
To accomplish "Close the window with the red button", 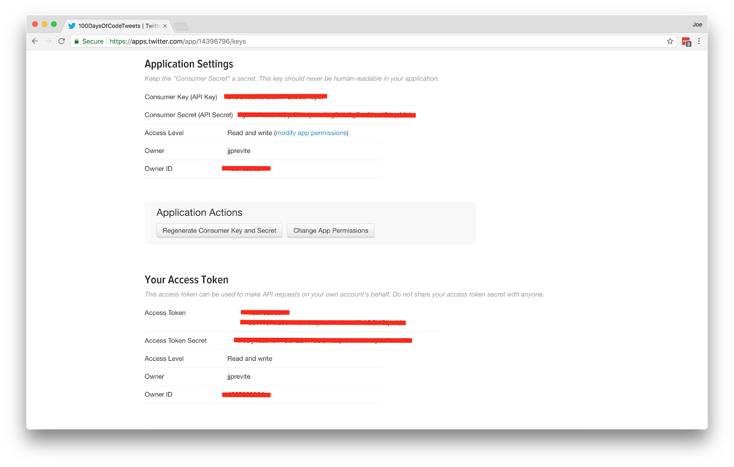I will (35, 24).
